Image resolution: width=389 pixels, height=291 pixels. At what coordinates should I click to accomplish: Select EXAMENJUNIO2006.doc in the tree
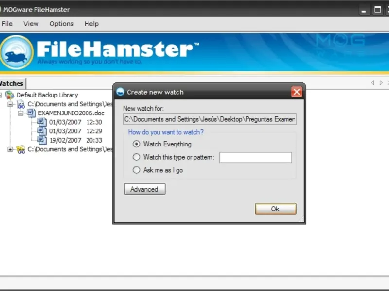pyautogui.click(x=71, y=113)
